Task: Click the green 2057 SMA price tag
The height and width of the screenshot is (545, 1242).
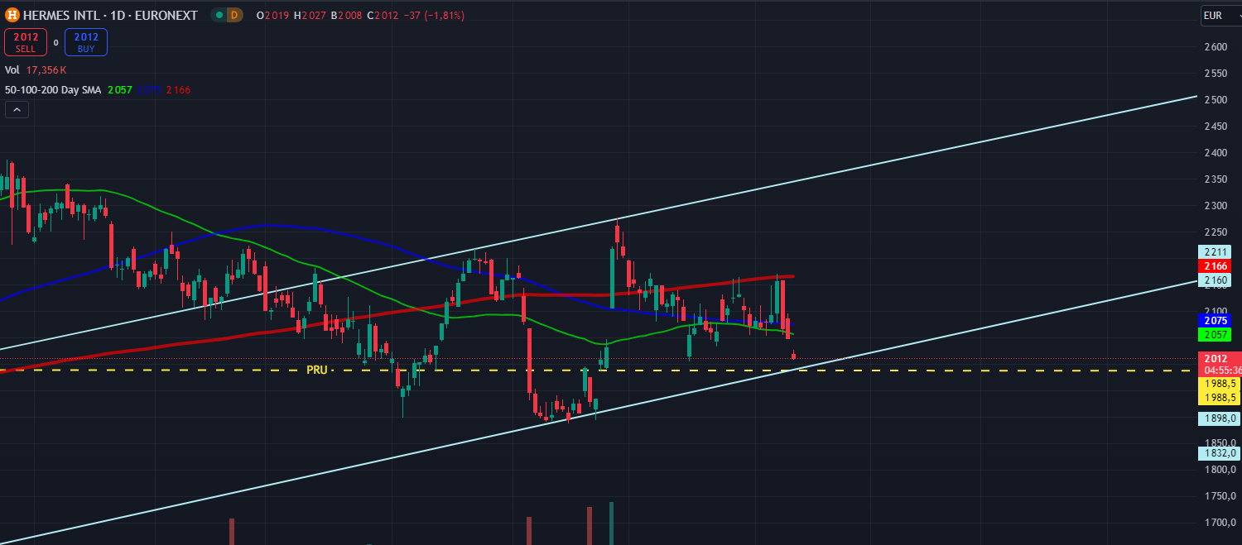Action: (1214, 335)
